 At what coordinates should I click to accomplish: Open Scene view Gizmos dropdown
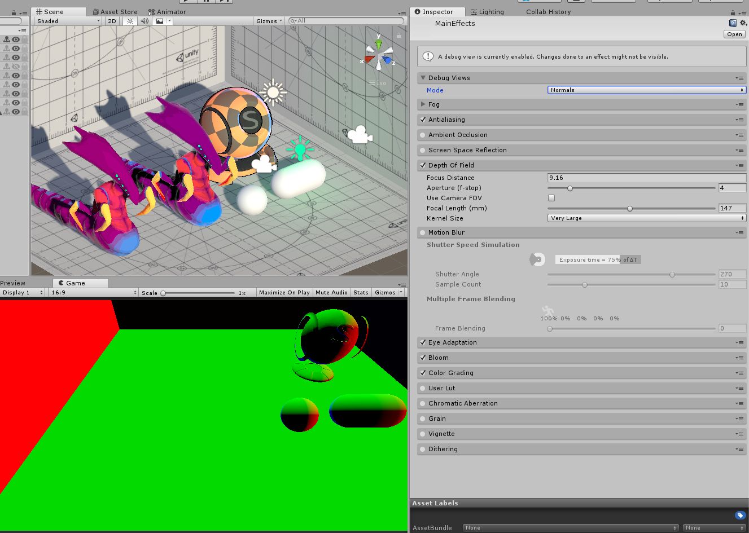(269, 21)
